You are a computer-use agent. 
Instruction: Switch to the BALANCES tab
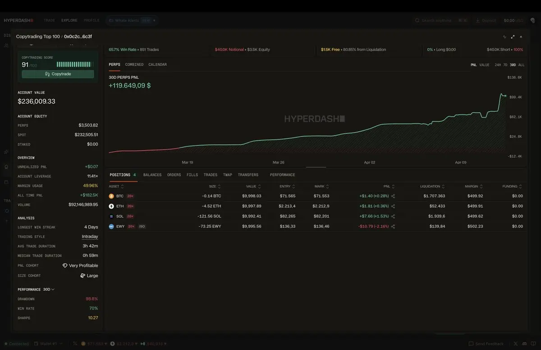pyautogui.click(x=152, y=175)
